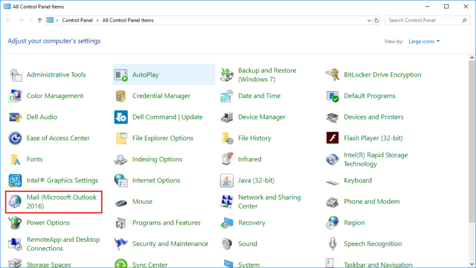Screen dimensions: 476x268
Task: Open the Sound icon
Action: [227, 244]
